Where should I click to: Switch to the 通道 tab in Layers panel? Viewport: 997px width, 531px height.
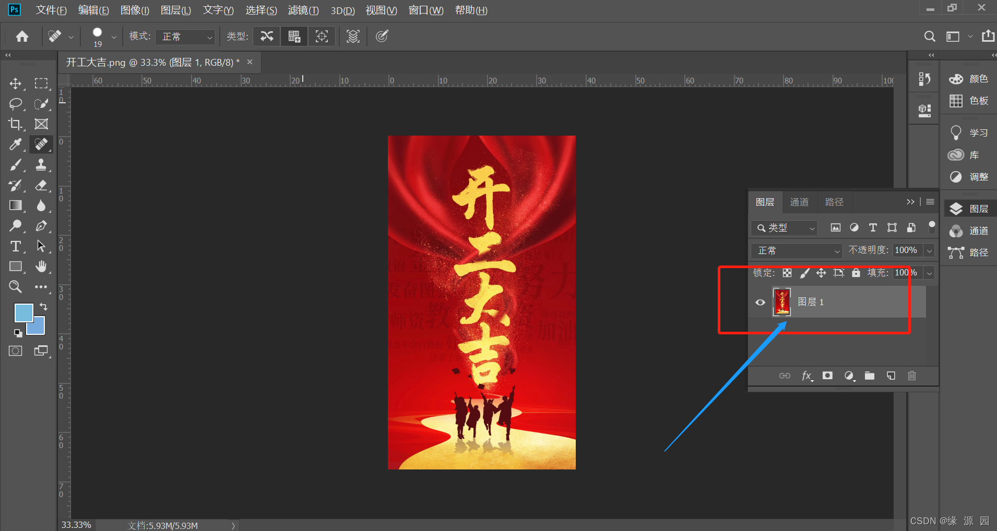(799, 202)
